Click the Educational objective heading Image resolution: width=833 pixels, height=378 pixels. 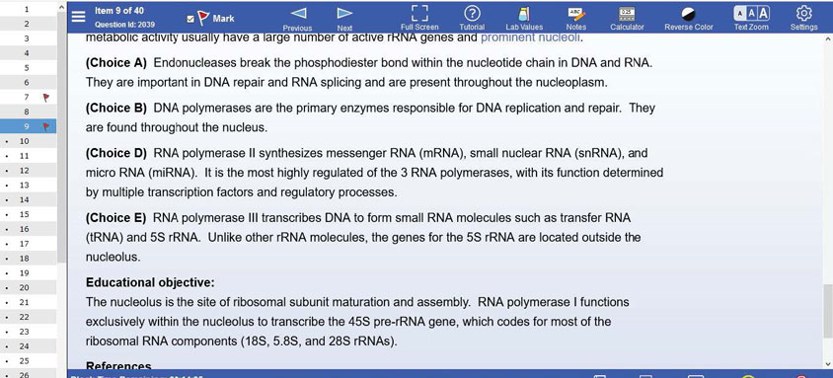click(x=150, y=282)
